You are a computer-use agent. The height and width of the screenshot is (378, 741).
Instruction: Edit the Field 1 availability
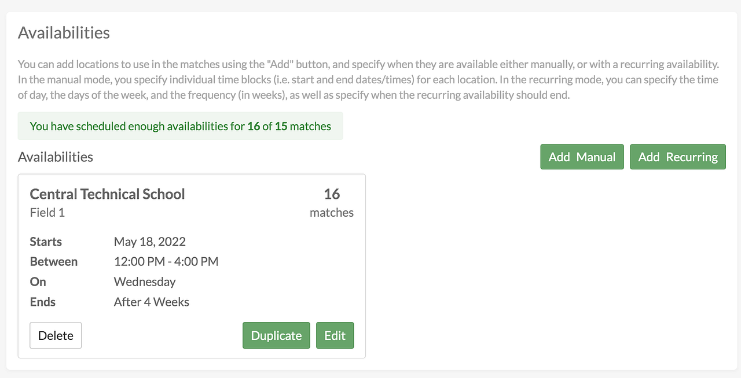point(335,335)
